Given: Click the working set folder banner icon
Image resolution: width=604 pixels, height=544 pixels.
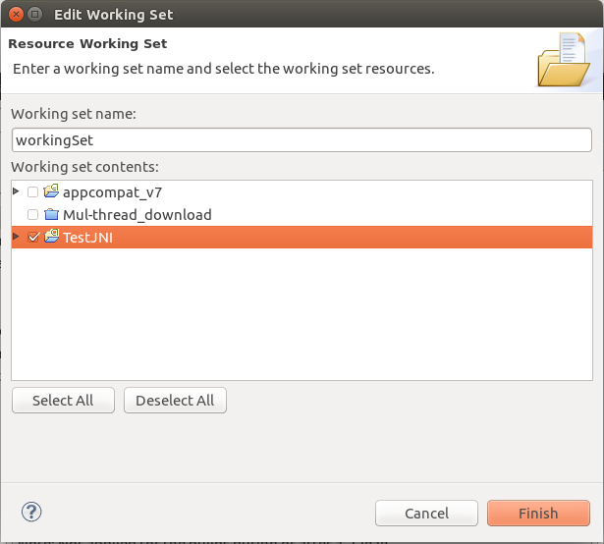Looking at the screenshot, I should pos(563,60).
